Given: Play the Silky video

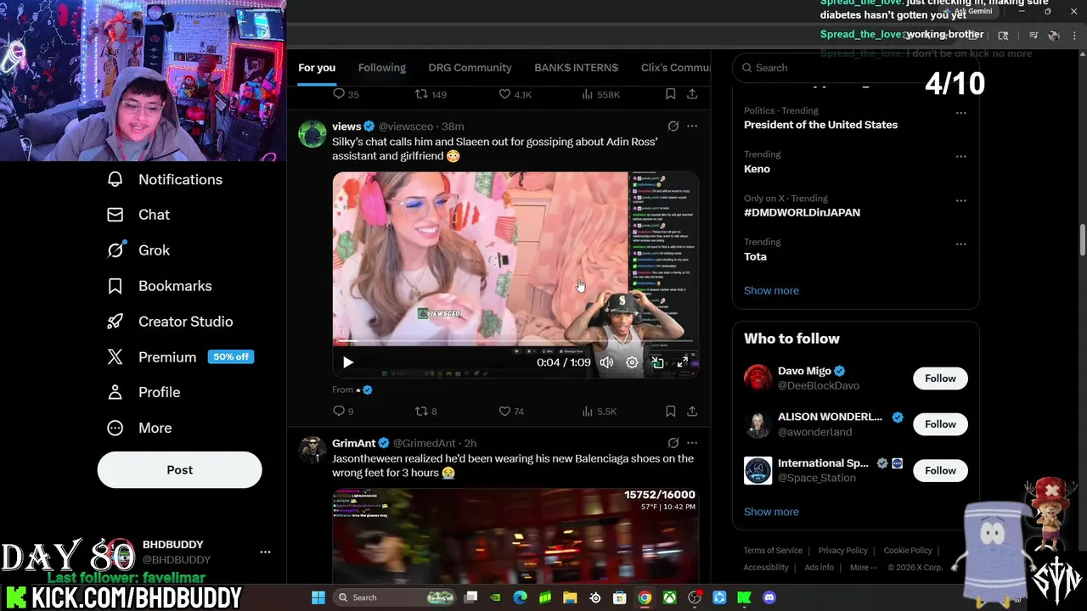Looking at the screenshot, I should pos(347,362).
